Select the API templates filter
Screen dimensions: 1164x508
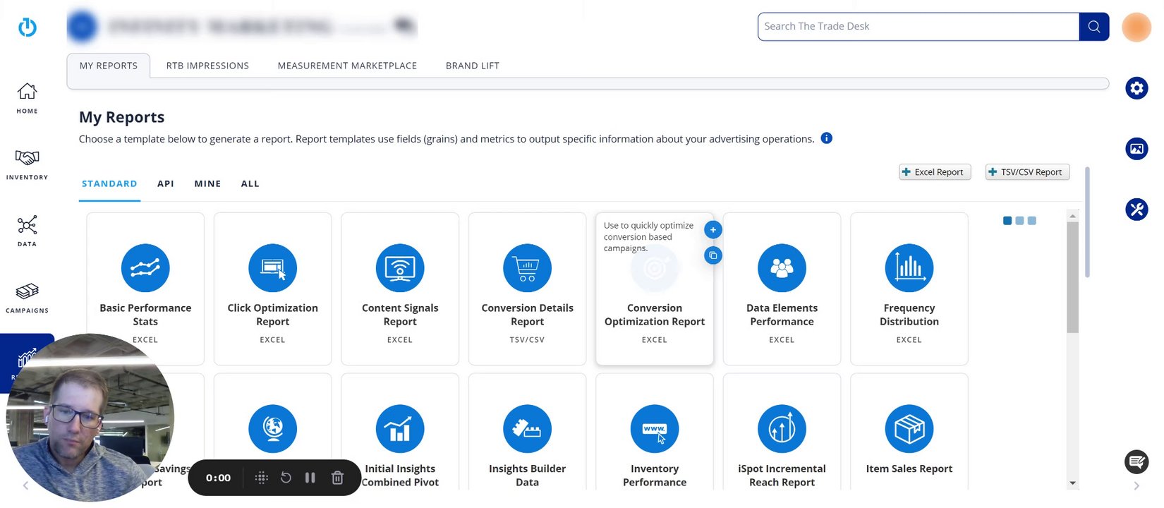click(166, 183)
